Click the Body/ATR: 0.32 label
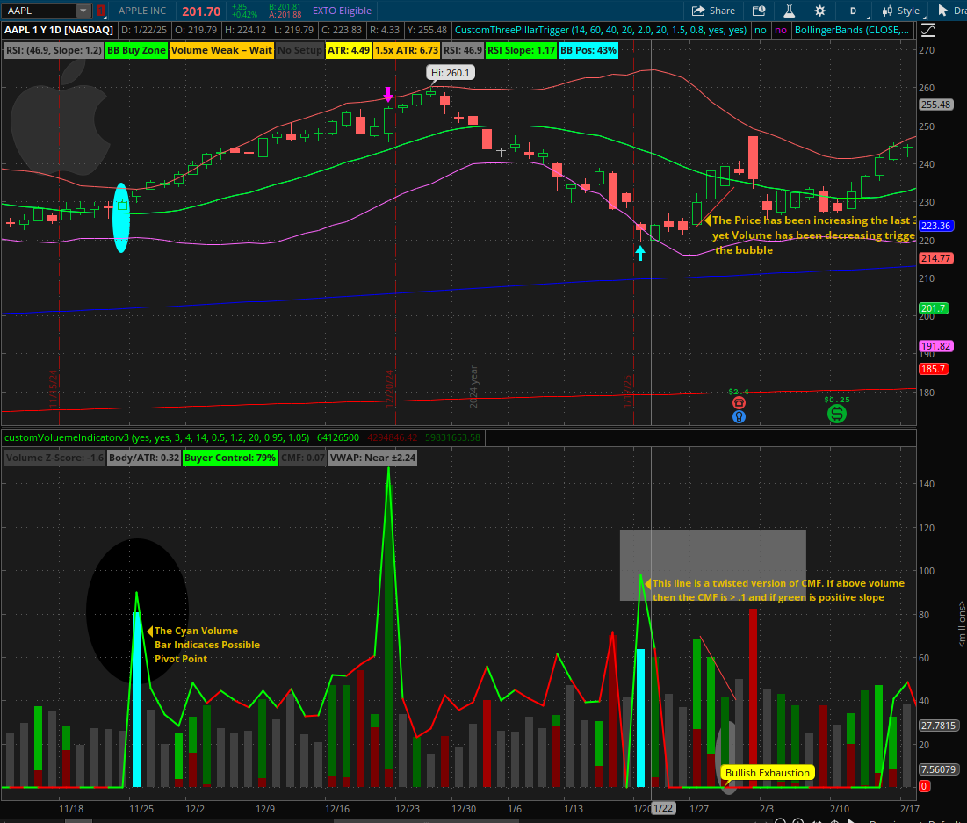This screenshot has width=967, height=823. pos(144,458)
